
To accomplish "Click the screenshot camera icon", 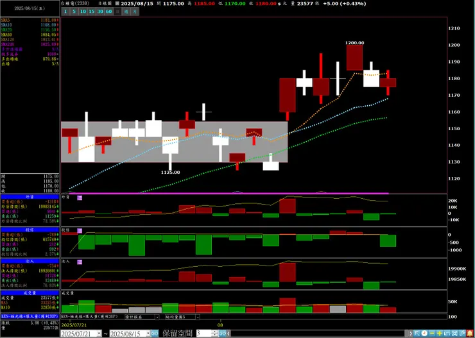I will 454,334.
